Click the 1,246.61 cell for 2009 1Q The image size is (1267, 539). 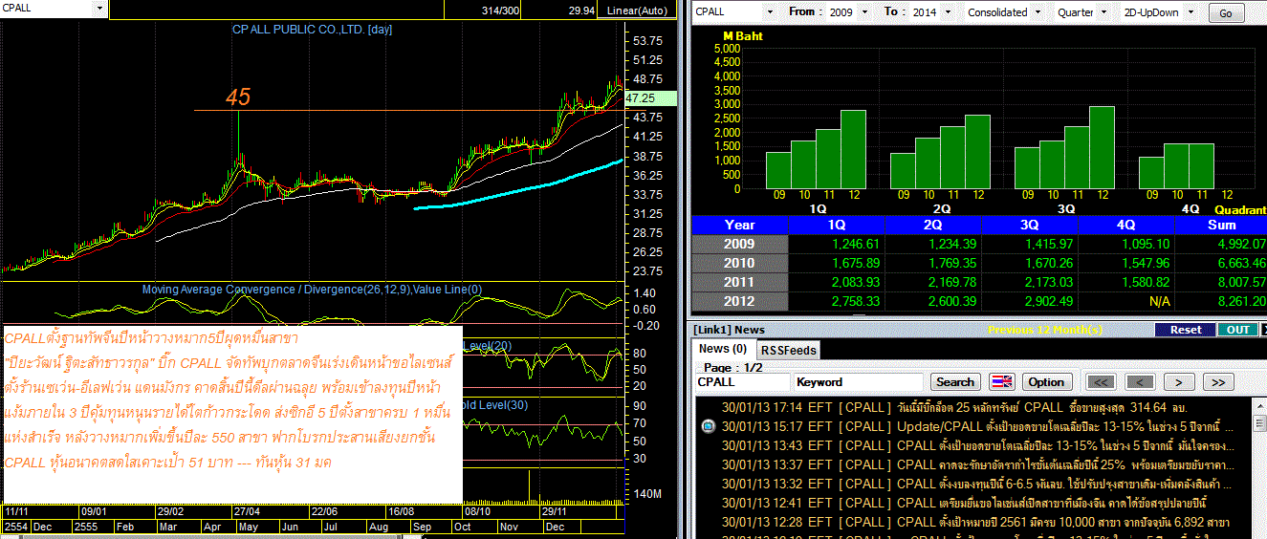(836, 244)
